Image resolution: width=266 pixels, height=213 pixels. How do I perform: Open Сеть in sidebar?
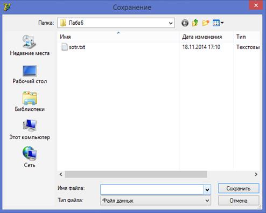pos(30,157)
